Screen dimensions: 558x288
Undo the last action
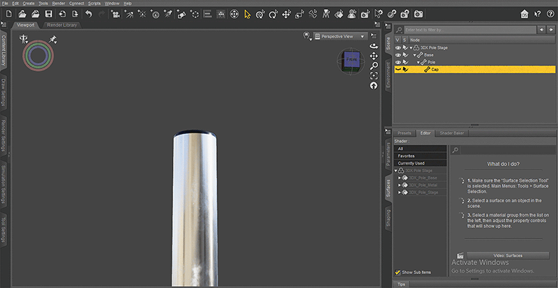89,14
